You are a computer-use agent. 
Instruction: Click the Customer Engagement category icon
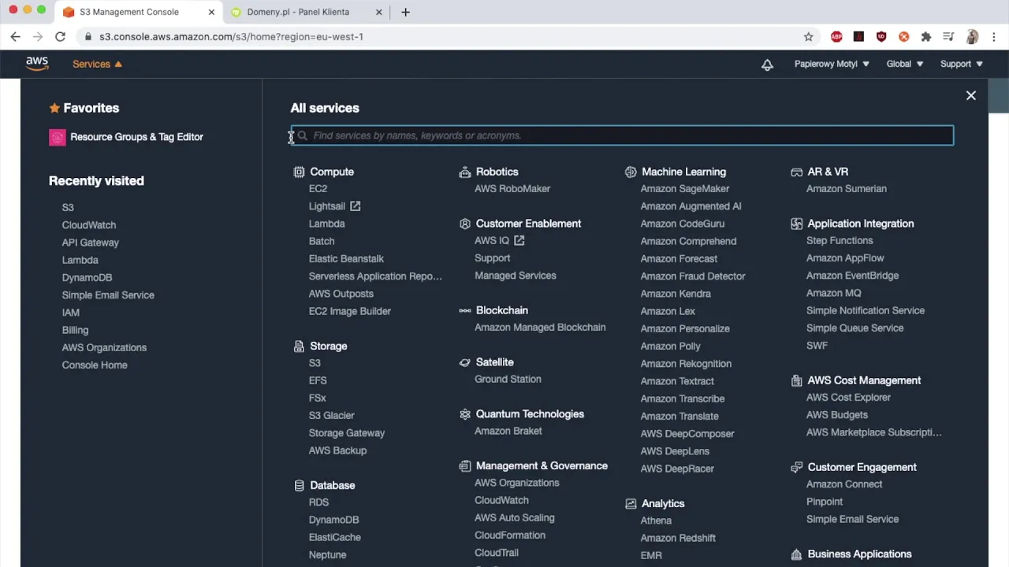[796, 467]
